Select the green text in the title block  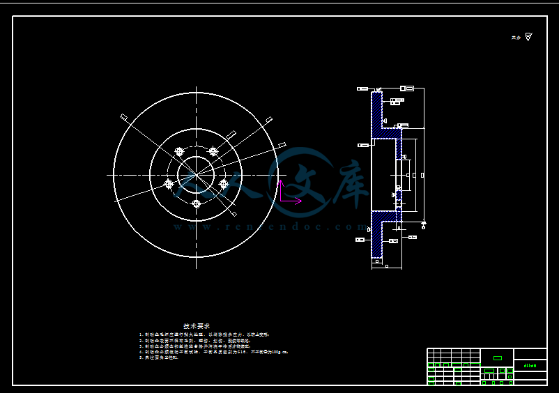[x=530, y=365]
